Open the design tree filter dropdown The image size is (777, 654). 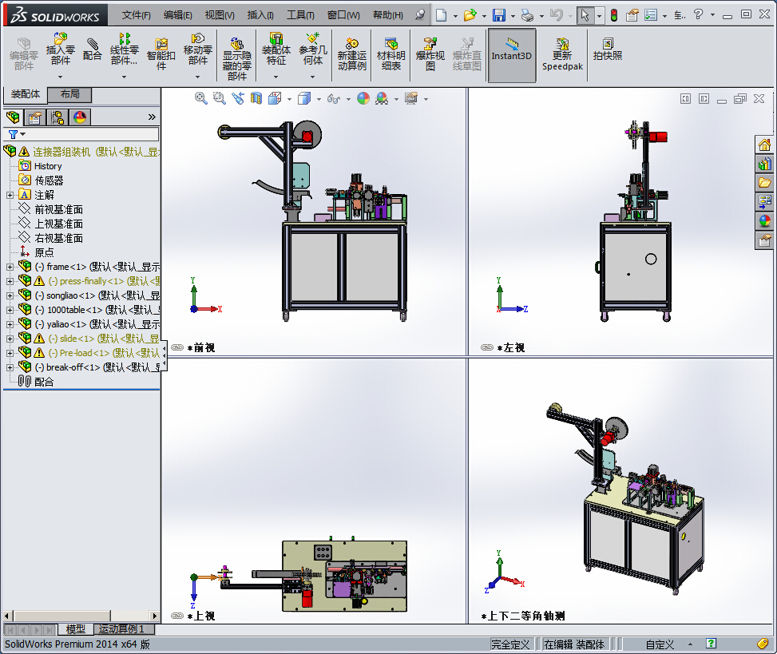(x=23, y=134)
